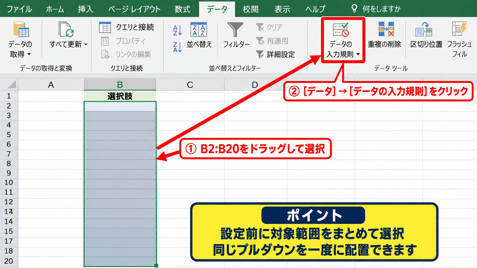This screenshot has height=268, width=477.
Task: Click the 重複の削除 icon
Action: (x=386, y=29)
